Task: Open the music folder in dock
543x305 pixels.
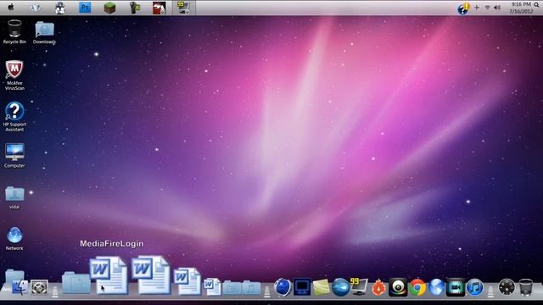Action: click(x=251, y=288)
